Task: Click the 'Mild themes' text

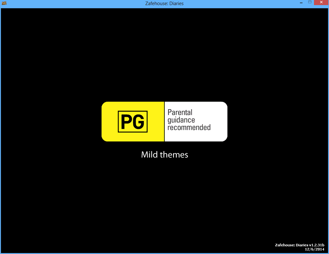Action: click(x=164, y=155)
